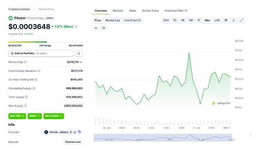Click the download chart data icon
The height and width of the screenshot is (151, 261).
[x=234, y=20]
